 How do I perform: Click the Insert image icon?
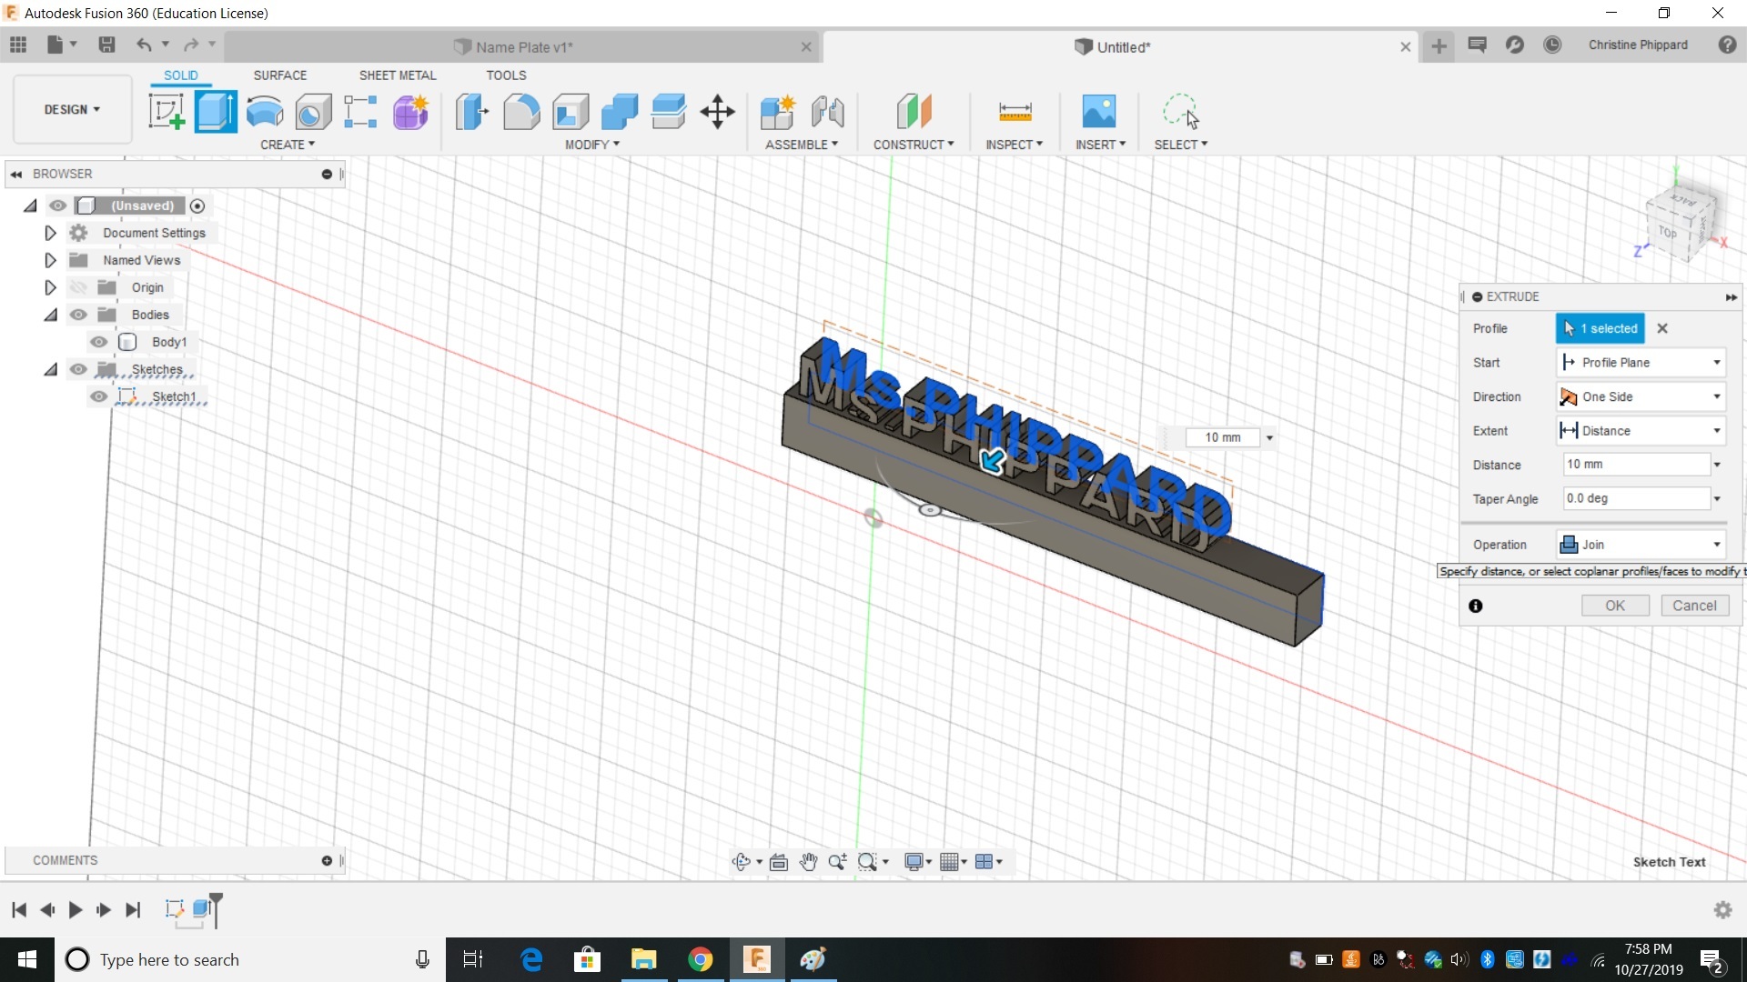point(1099,112)
